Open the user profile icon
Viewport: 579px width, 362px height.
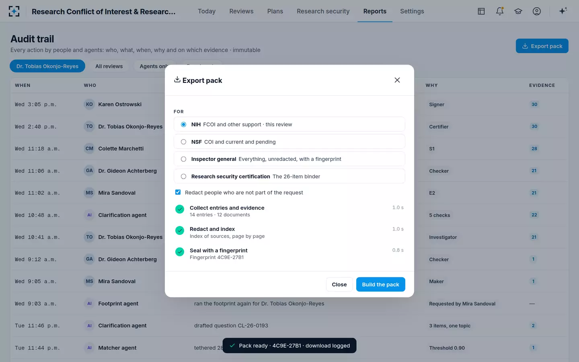(x=537, y=11)
